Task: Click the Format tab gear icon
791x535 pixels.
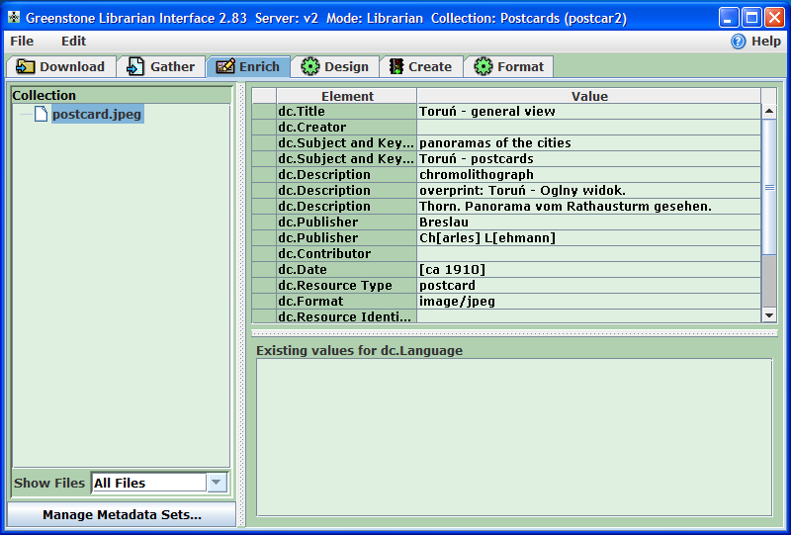Action: (x=483, y=66)
